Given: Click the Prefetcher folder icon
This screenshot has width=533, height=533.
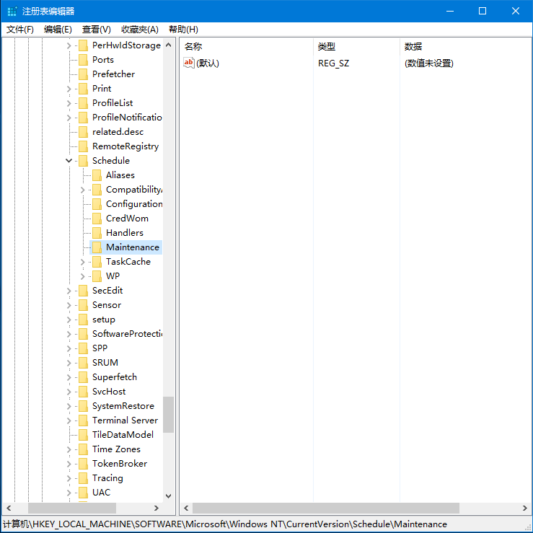Looking at the screenshot, I should click(x=83, y=74).
